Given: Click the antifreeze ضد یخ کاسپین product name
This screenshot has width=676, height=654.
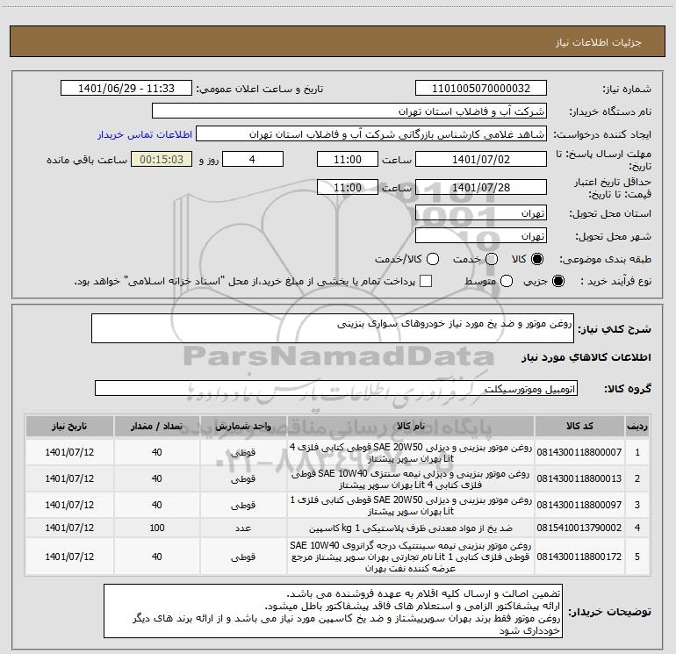Looking at the screenshot, I should [411, 528].
